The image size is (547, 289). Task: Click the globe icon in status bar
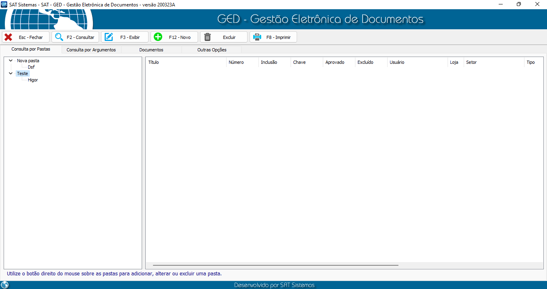pos(5,285)
